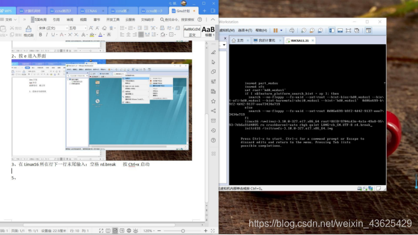Open bullet list dropdown arrow

click(126, 28)
